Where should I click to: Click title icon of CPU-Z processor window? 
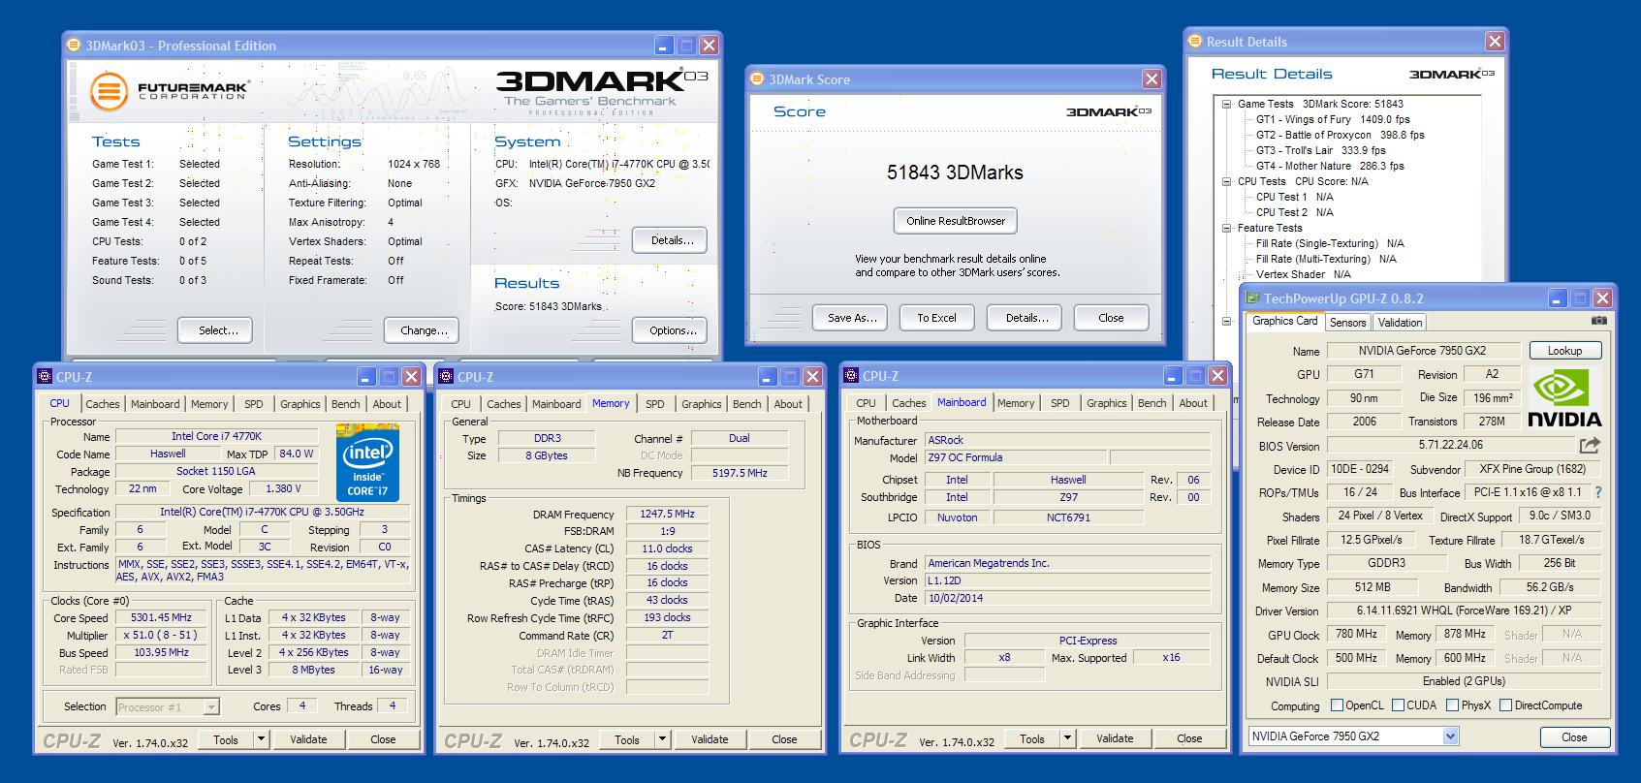[x=44, y=376]
